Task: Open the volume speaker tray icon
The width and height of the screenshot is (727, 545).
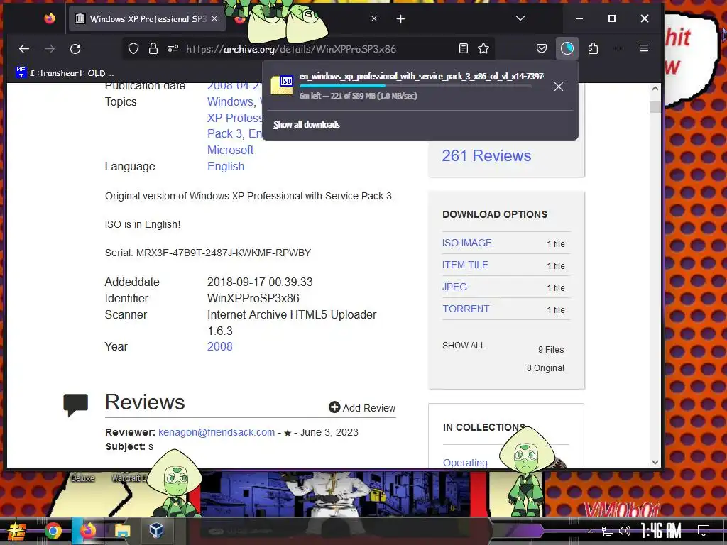Action: point(625,531)
